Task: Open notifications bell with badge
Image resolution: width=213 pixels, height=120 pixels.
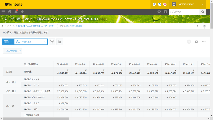Action: click(x=16, y=11)
